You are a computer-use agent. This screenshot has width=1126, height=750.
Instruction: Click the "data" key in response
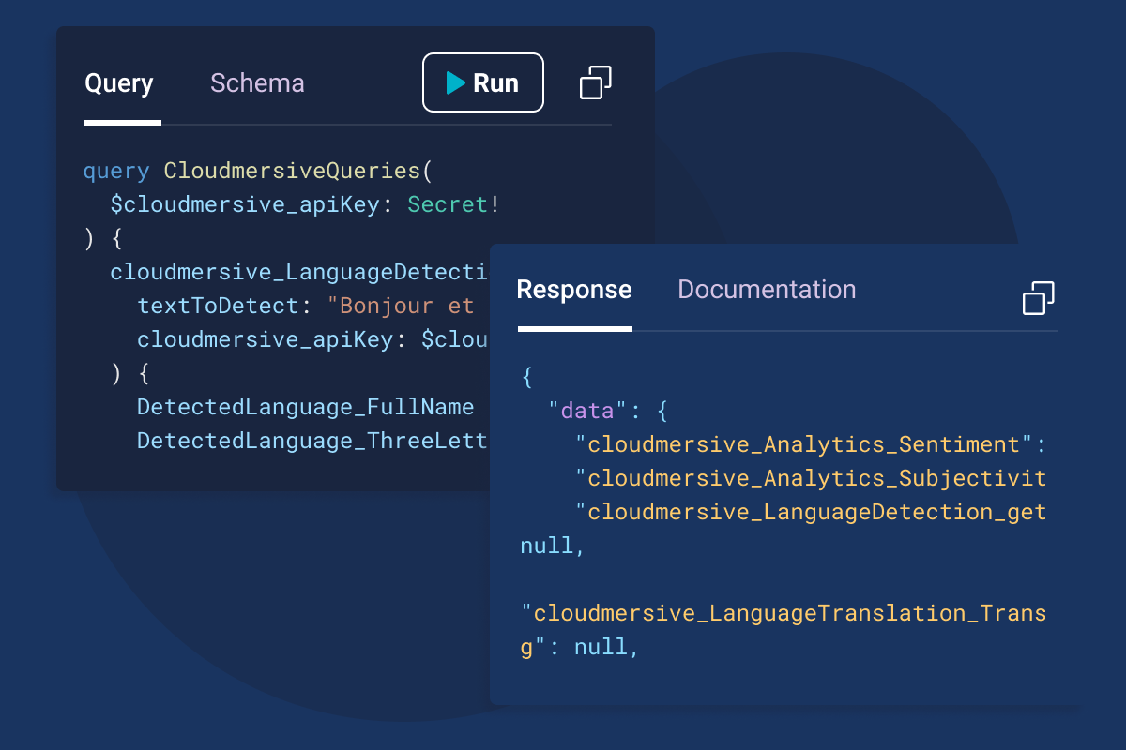click(586, 411)
